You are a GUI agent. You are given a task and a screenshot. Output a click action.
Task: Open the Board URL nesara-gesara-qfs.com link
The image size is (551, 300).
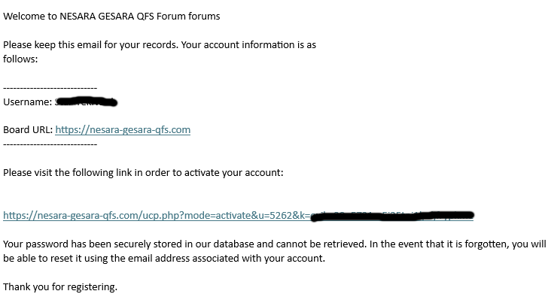(x=123, y=130)
